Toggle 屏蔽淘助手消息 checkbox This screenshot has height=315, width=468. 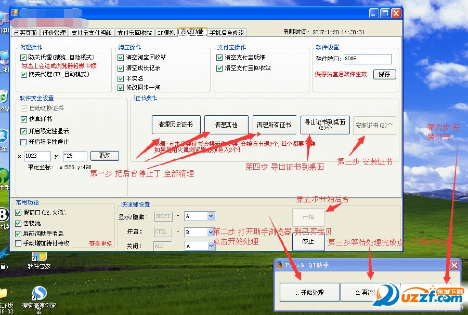point(18,234)
